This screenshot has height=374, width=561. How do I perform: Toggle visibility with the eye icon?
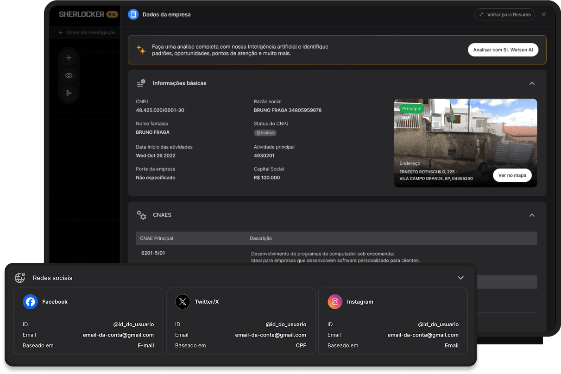point(69,75)
